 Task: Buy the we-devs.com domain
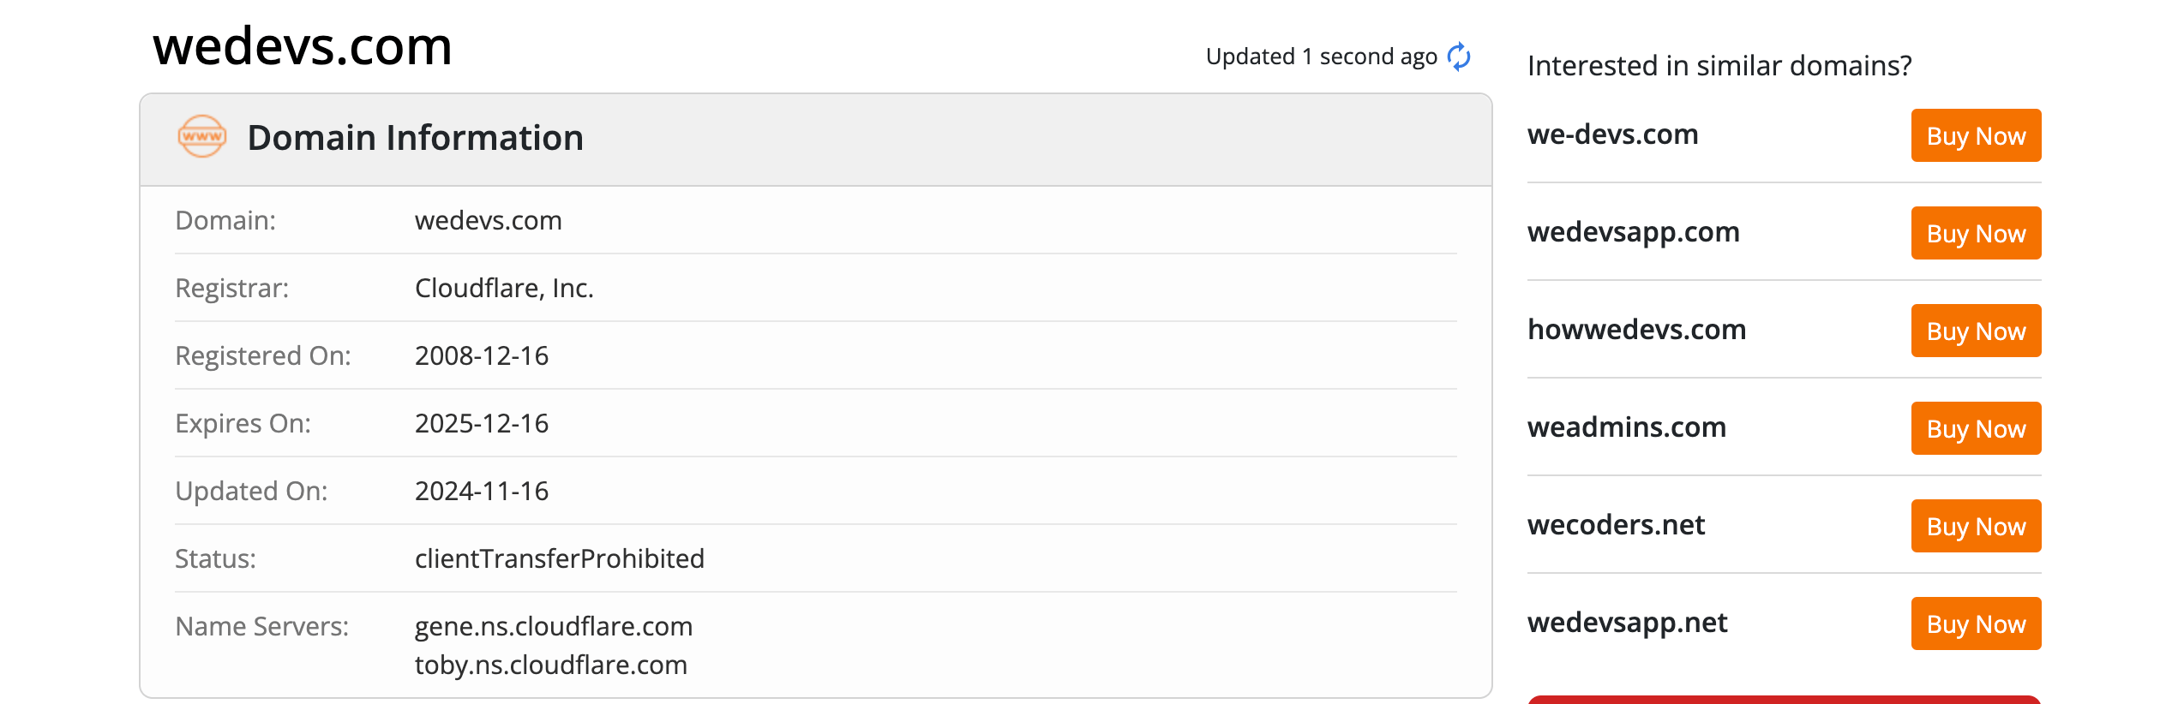pyautogui.click(x=1976, y=135)
